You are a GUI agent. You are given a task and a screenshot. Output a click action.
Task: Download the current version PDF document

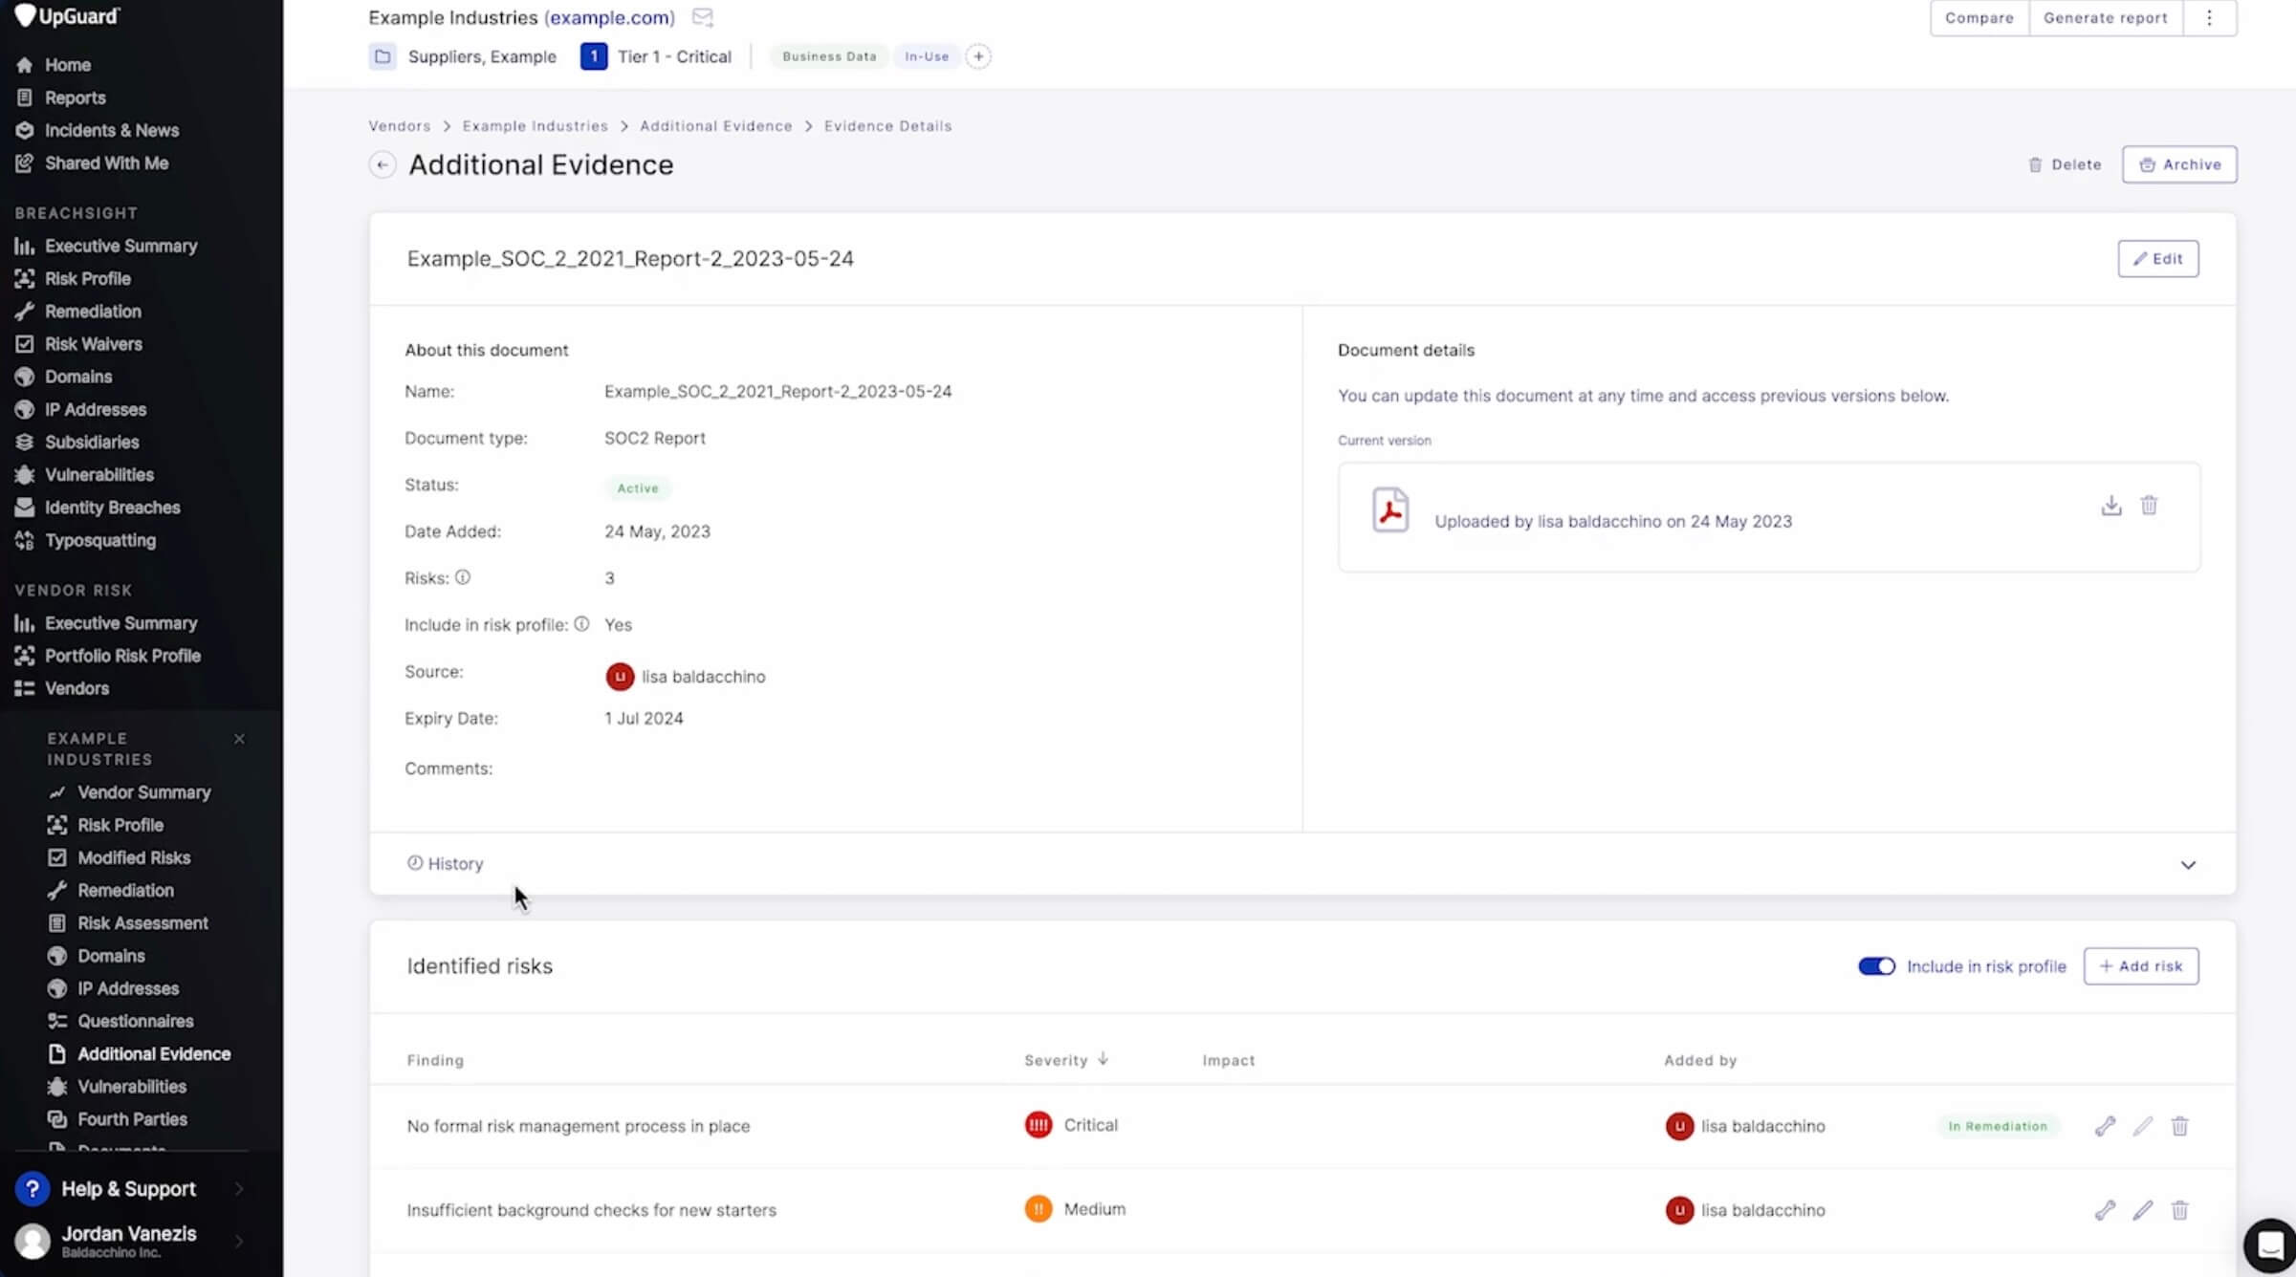[x=2110, y=506]
